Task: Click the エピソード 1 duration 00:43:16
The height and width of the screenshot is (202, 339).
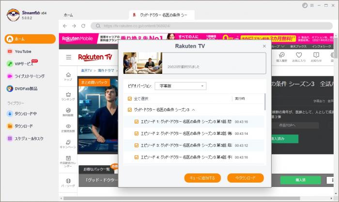Action: pyautogui.click(x=241, y=122)
